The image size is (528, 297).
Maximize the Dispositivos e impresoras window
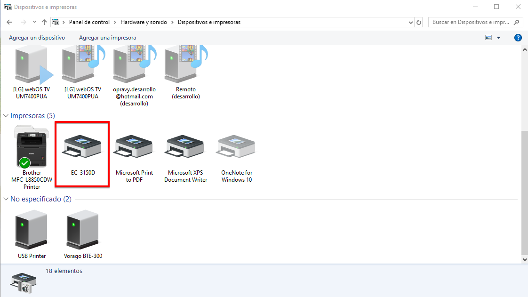pyautogui.click(x=496, y=7)
